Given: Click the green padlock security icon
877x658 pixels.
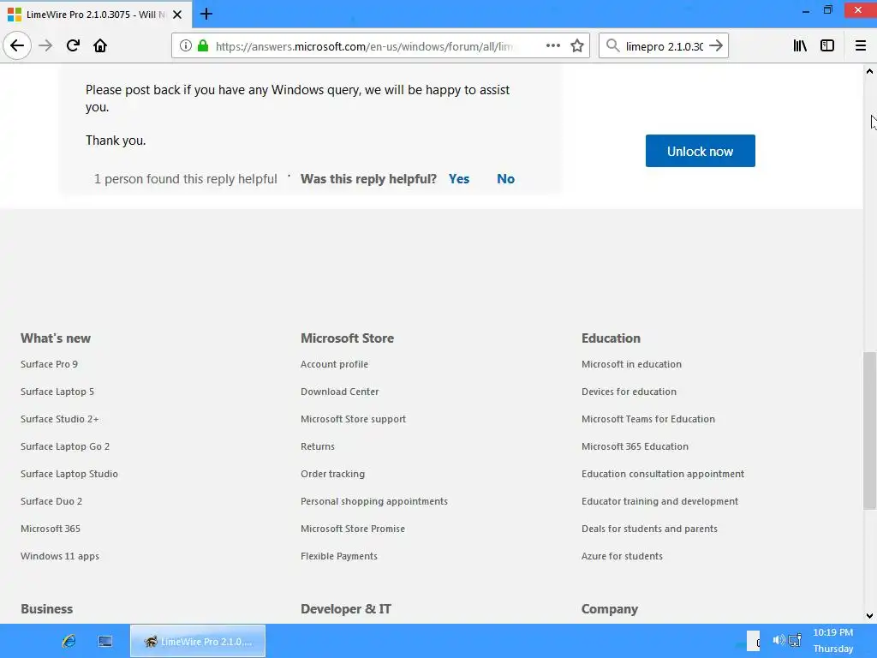Looking at the screenshot, I should (x=203, y=45).
